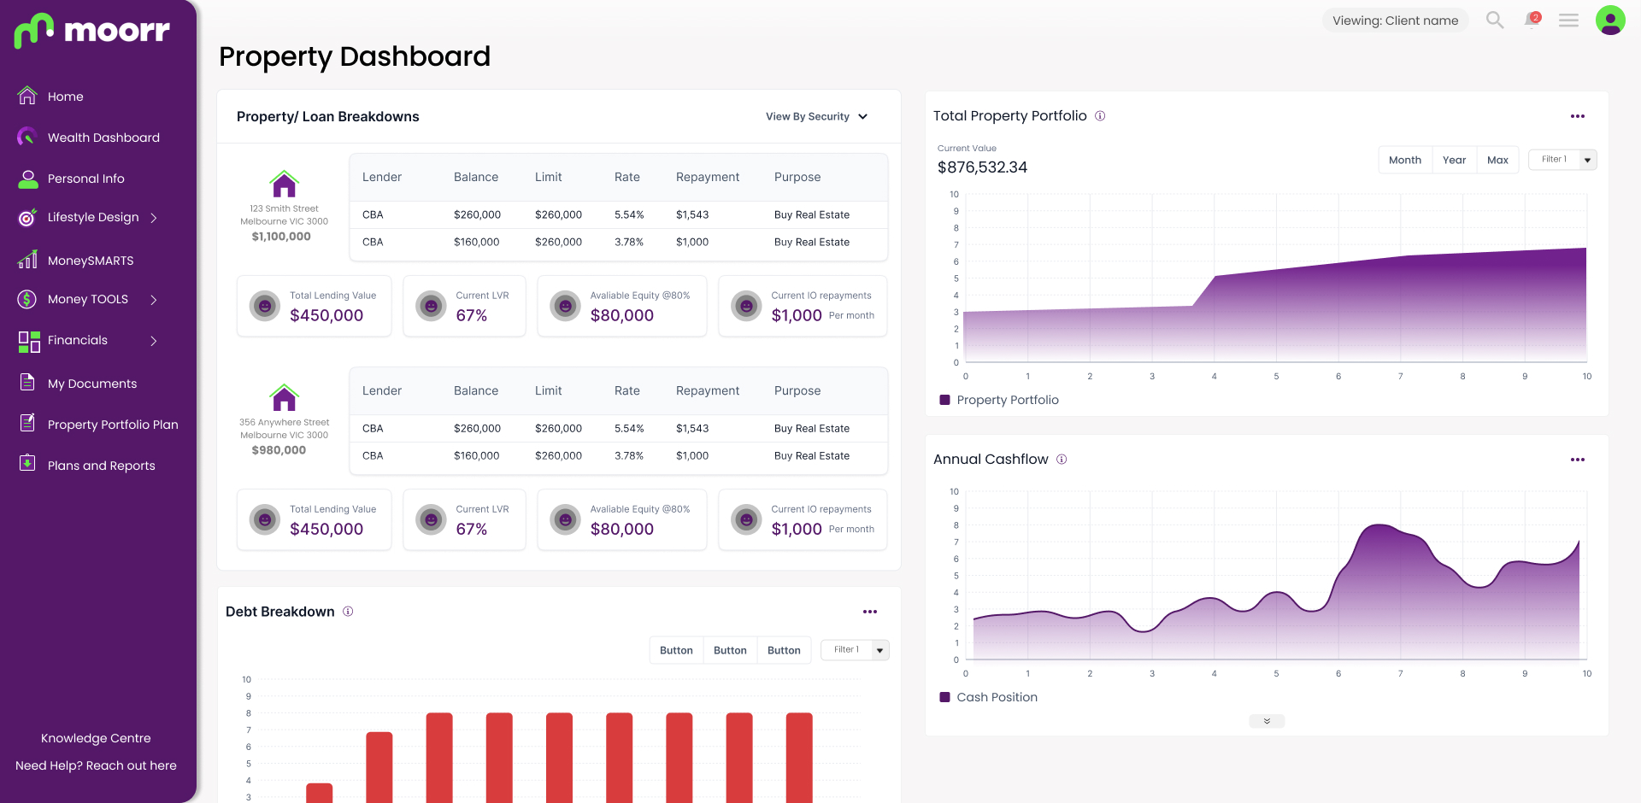Click third Button in Debt Breakdown
The image size is (1641, 803).
coord(785,650)
